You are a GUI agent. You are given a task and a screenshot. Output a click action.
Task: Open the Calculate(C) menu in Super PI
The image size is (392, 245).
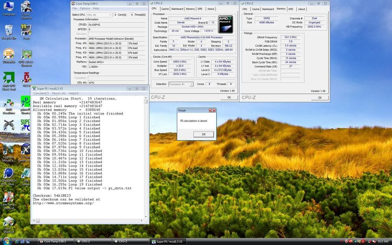41,93
